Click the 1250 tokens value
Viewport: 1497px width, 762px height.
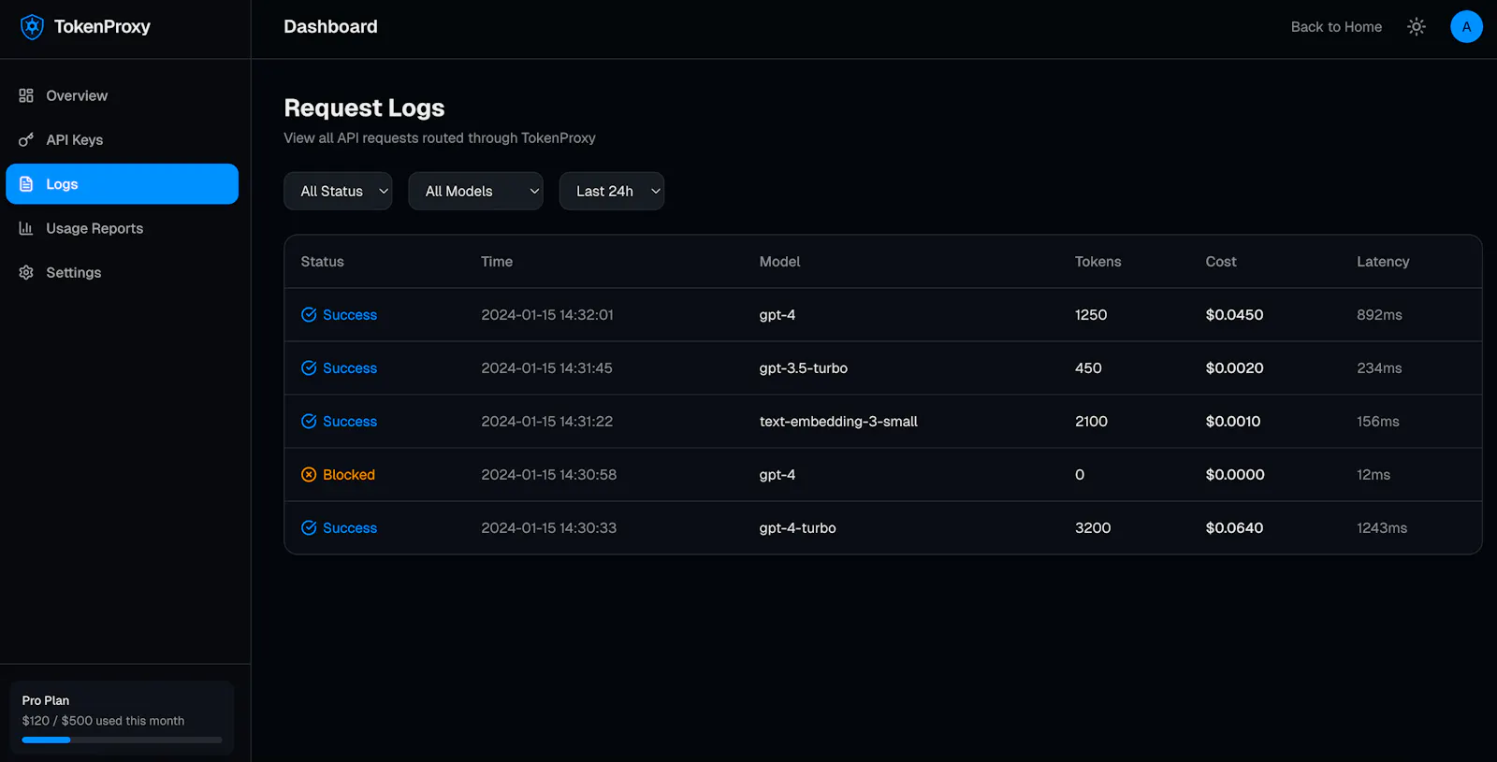click(1091, 315)
